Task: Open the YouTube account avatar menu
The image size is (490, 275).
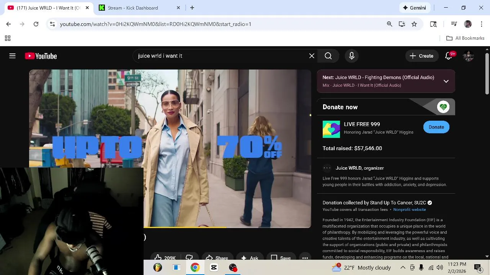Action: (x=468, y=56)
